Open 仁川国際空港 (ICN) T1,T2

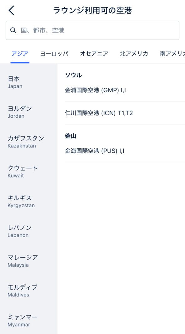[125, 113]
